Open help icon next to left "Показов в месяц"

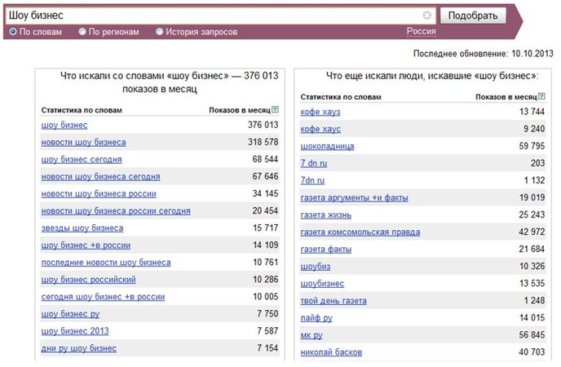pyautogui.click(x=275, y=110)
